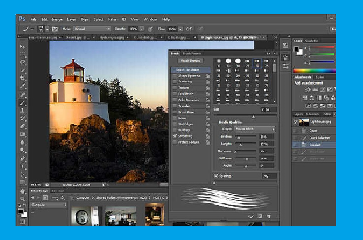The image size is (363, 240).
Task: Select the Lasso tool
Action: pos(22,63)
